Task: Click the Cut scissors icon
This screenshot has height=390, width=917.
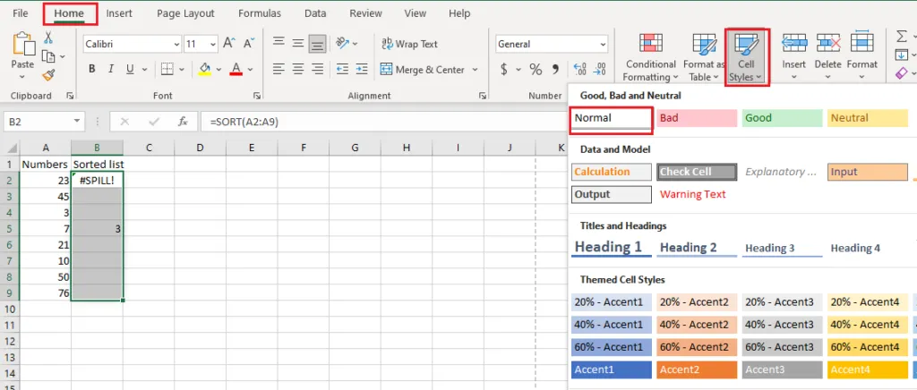Action: [48, 38]
